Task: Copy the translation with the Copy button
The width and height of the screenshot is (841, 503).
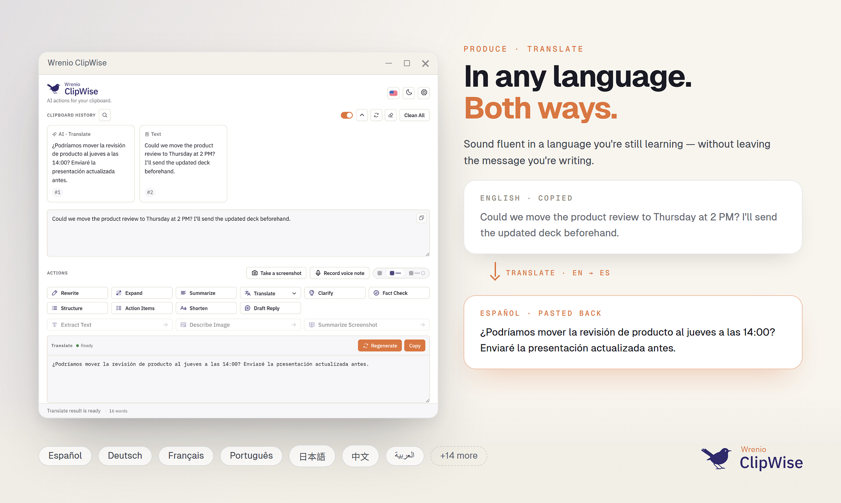Action: (415, 346)
